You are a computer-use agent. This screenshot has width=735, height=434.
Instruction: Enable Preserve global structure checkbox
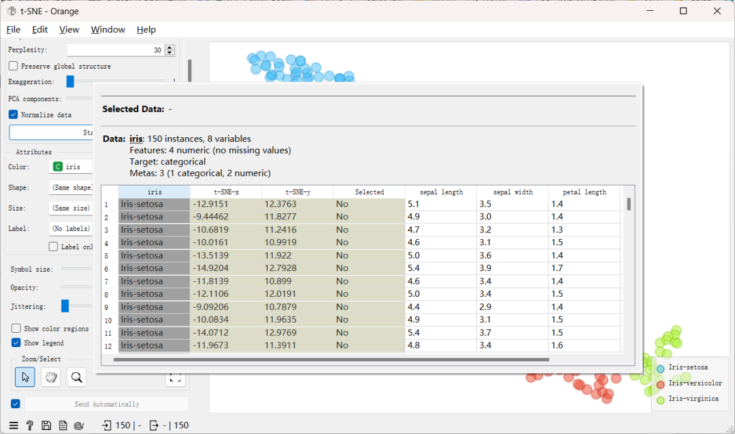[x=13, y=66]
